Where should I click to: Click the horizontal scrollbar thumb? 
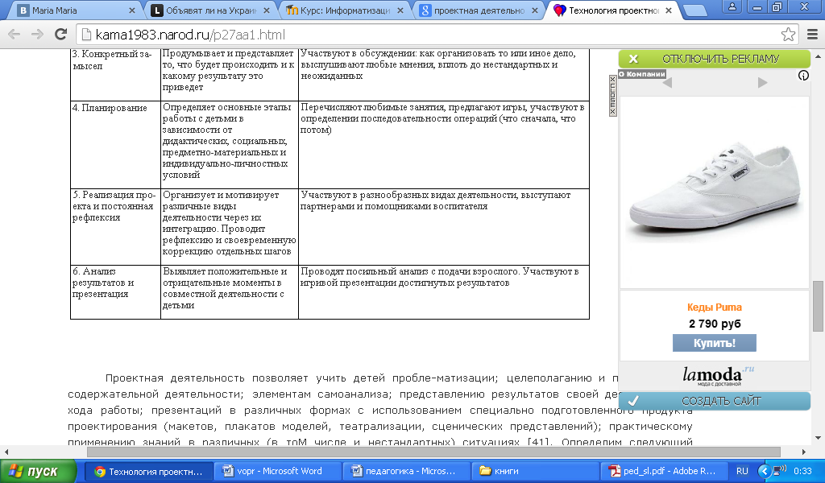pos(433,452)
